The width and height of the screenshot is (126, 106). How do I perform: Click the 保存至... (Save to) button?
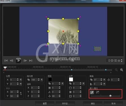pos(65,103)
